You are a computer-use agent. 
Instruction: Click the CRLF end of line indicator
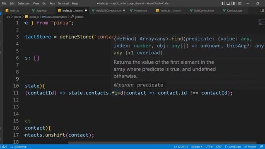click(x=219, y=147)
